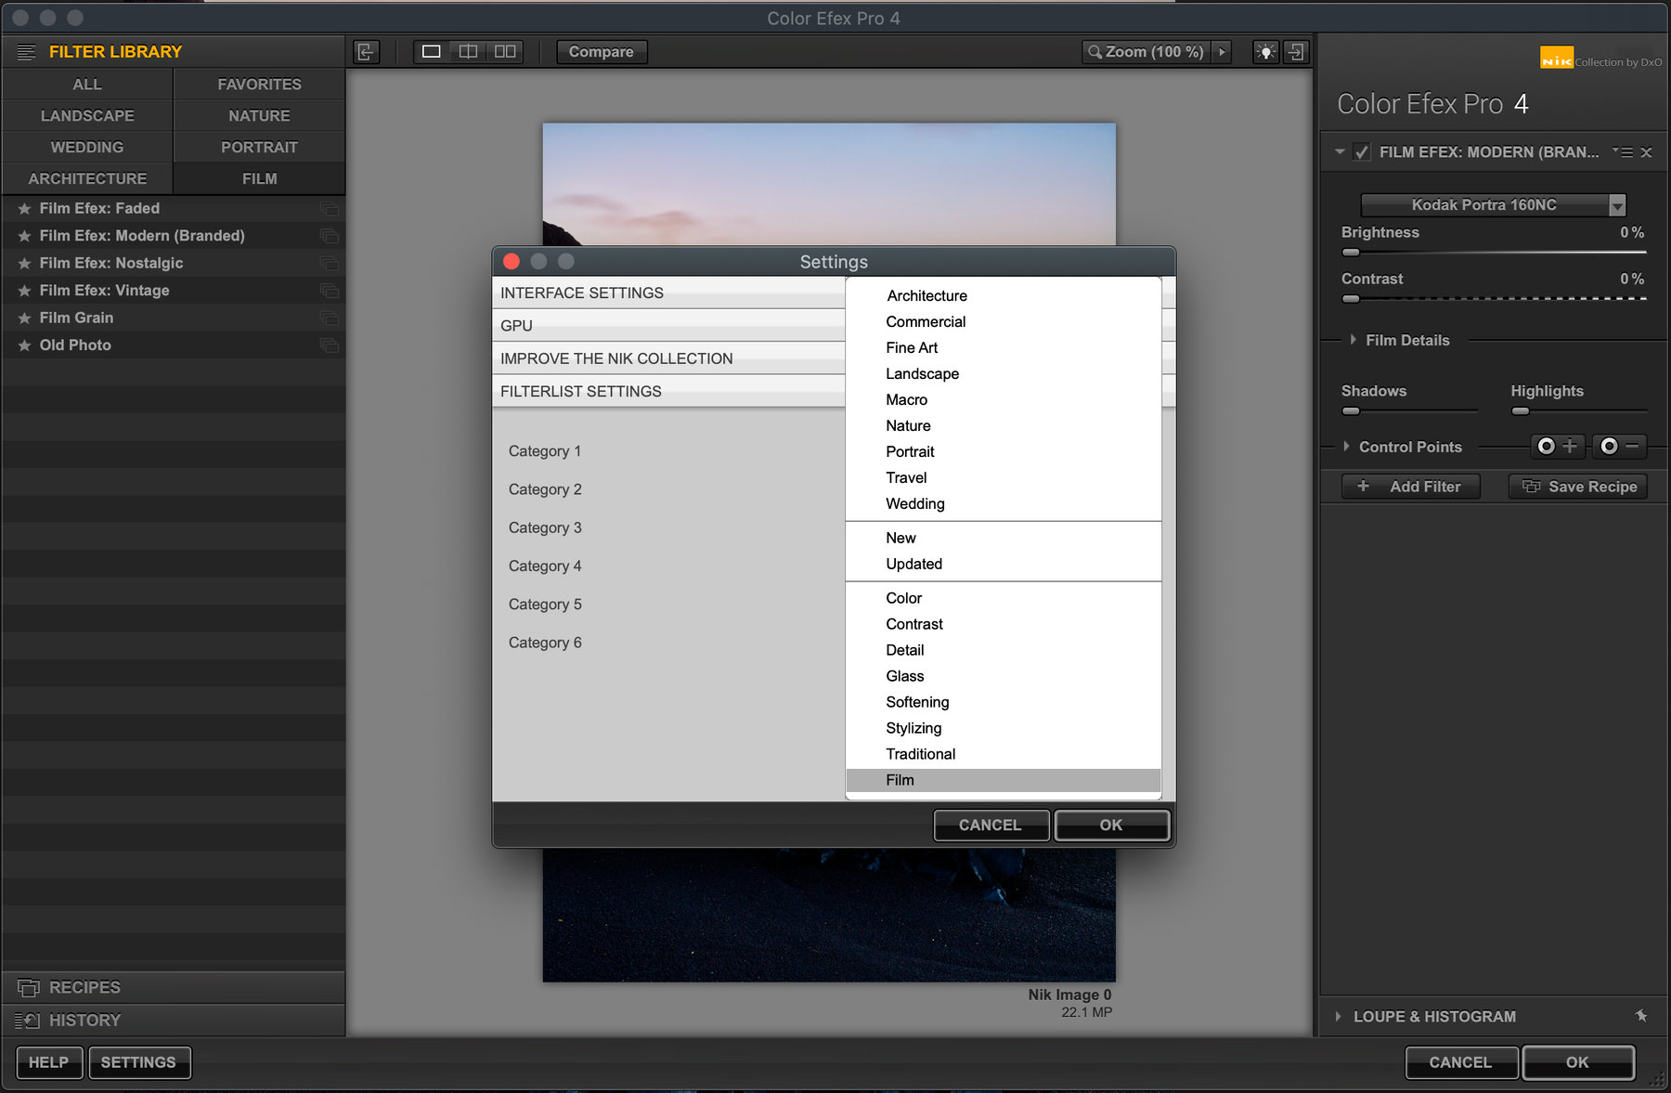Screen dimensions: 1671x1093
Task: Favorite star for Film Grain
Action: [25, 319]
